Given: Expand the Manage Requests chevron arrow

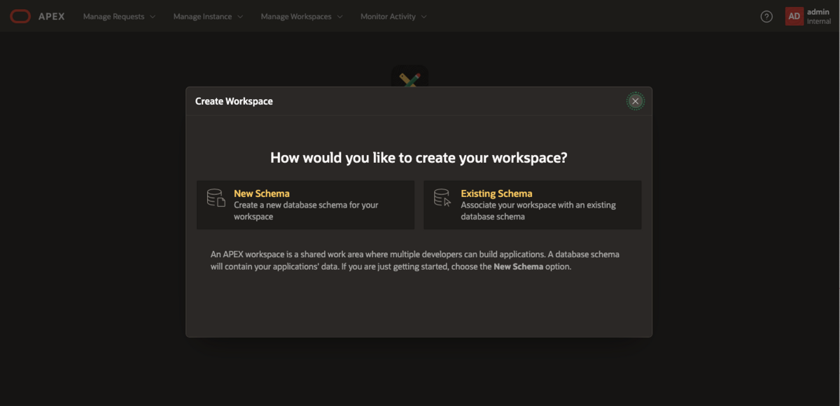Looking at the screenshot, I should tap(153, 17).
